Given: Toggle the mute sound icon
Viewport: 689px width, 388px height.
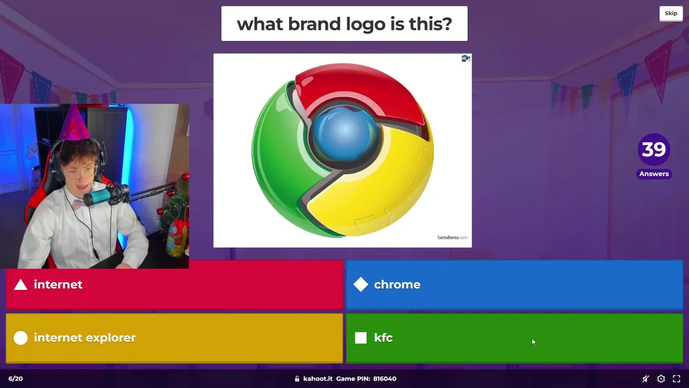Looking at the screenshot, I should [645, 379].
